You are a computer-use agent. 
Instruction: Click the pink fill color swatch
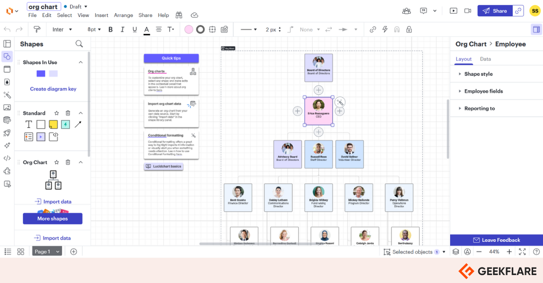coord(189,30)
